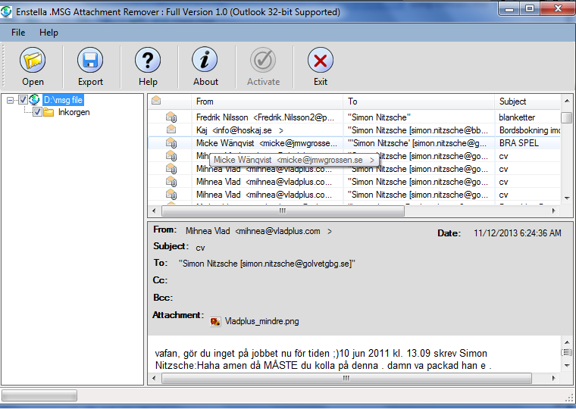Click the Export floppy disk icon

point(90,61)
